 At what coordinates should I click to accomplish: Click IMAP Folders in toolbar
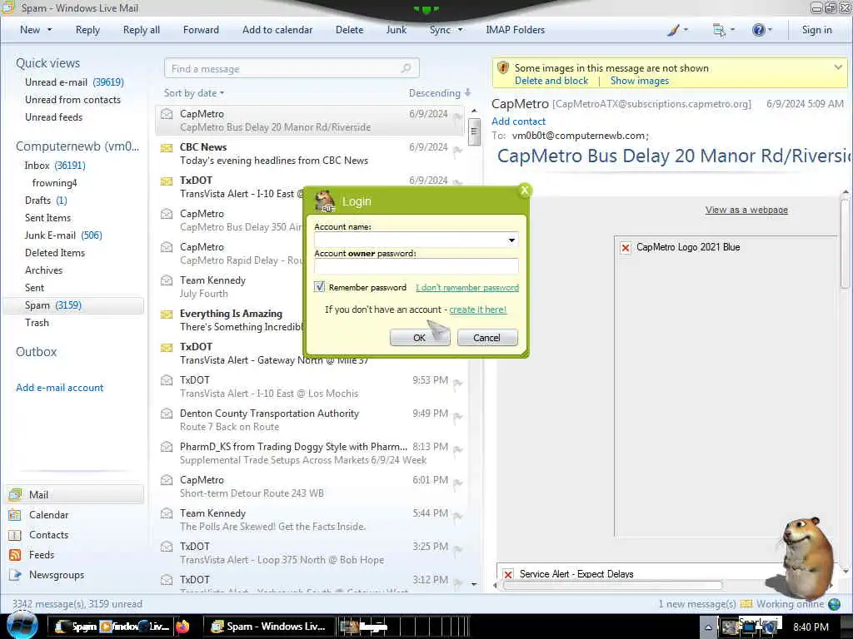click(x=515, y=30)
